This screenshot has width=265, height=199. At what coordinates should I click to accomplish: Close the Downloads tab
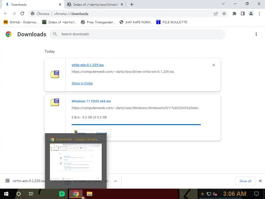(60, 5)
